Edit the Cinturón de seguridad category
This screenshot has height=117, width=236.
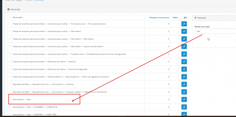click(184, 69)
